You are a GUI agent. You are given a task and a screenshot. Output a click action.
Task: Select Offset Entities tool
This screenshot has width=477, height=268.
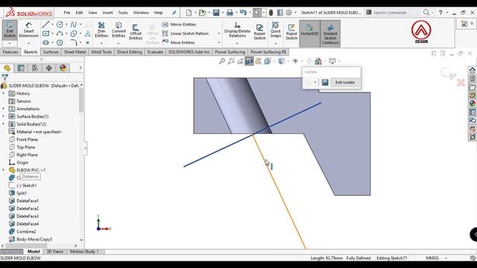point(136,31)
